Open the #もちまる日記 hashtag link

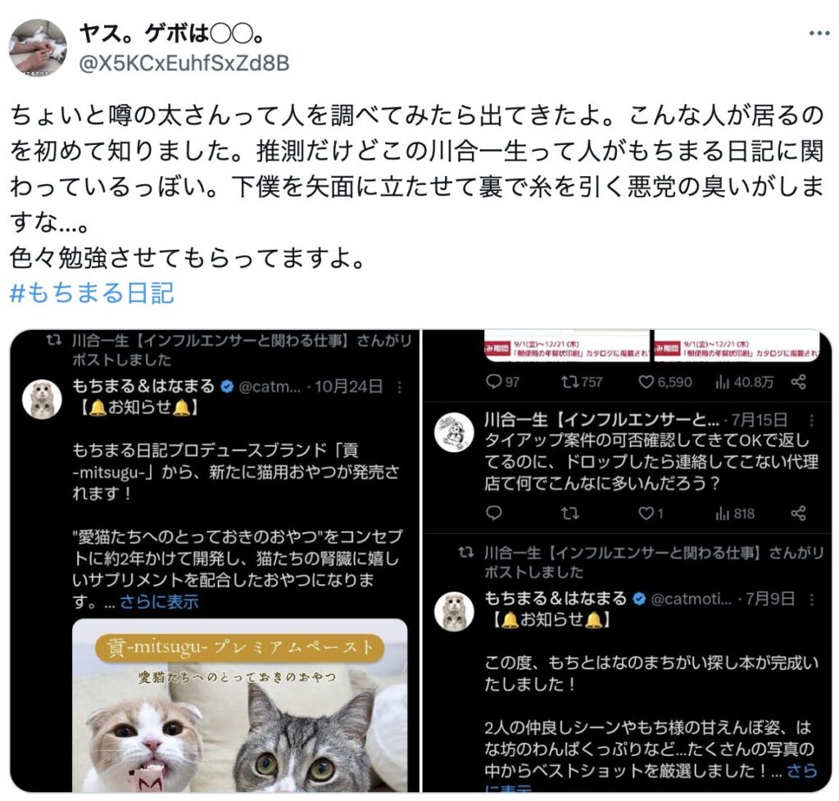[92, 293]
